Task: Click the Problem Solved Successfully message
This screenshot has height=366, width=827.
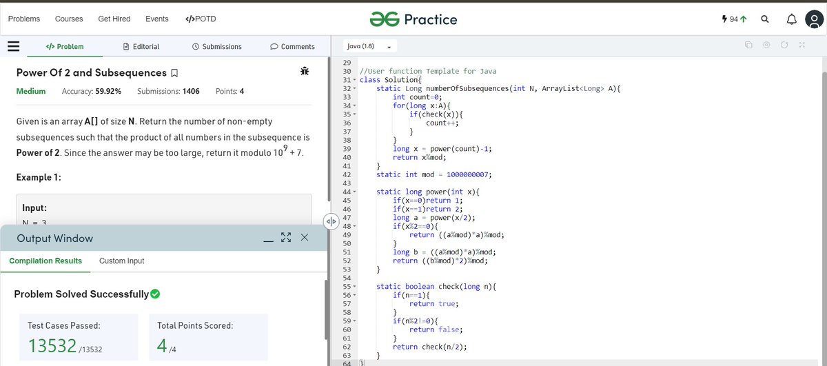Action: [87, 294]
